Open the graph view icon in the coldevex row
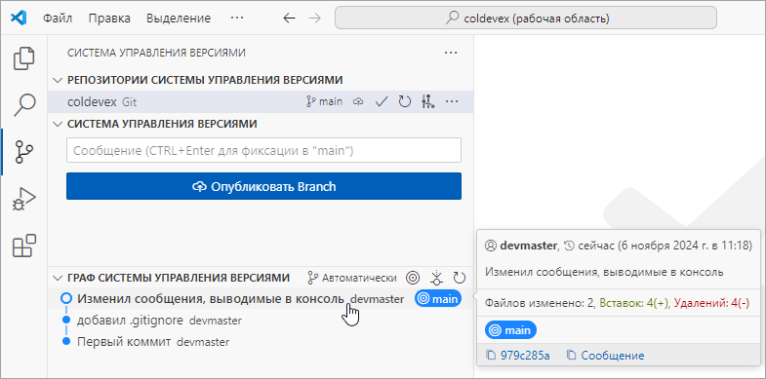Image resolution: width=766 pixels, height=379 pixels. pyautogui.click(x=427, y=102)
